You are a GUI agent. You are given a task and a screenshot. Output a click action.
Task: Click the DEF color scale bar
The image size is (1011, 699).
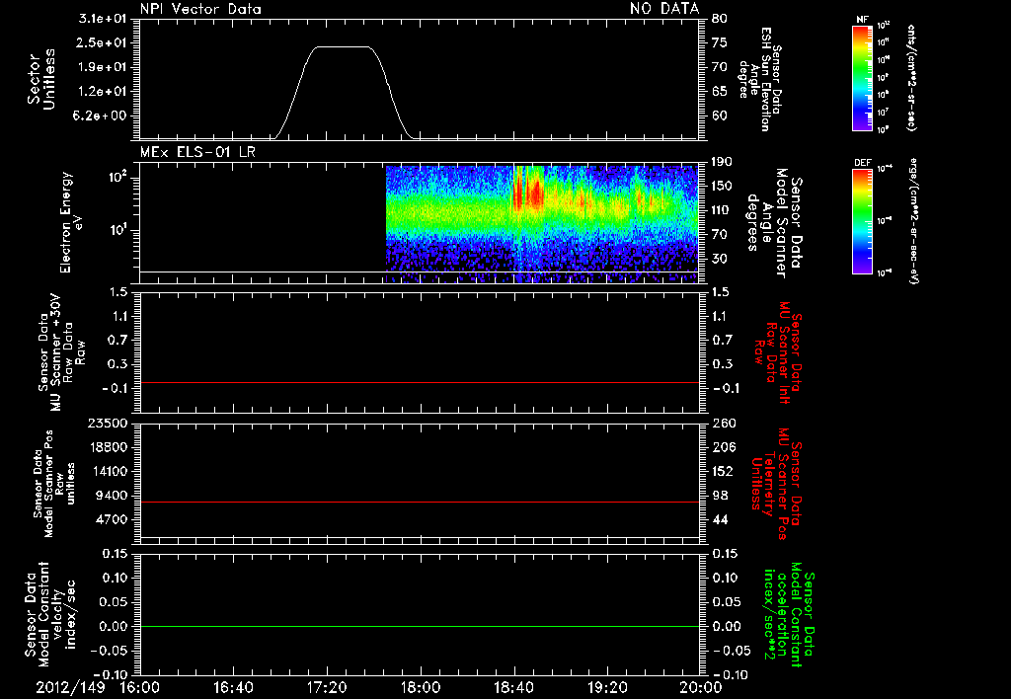[862, 221]
